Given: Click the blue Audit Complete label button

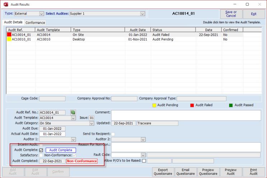Looking at the screenshot, I should [x=61, y=150].
